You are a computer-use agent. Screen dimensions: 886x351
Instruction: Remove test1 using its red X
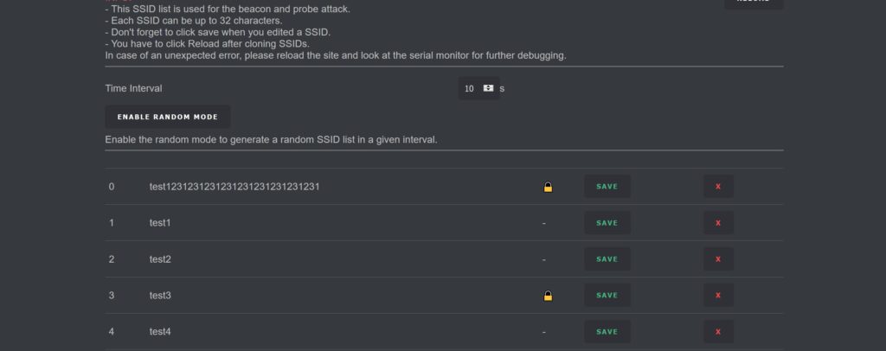pos(718,223)
